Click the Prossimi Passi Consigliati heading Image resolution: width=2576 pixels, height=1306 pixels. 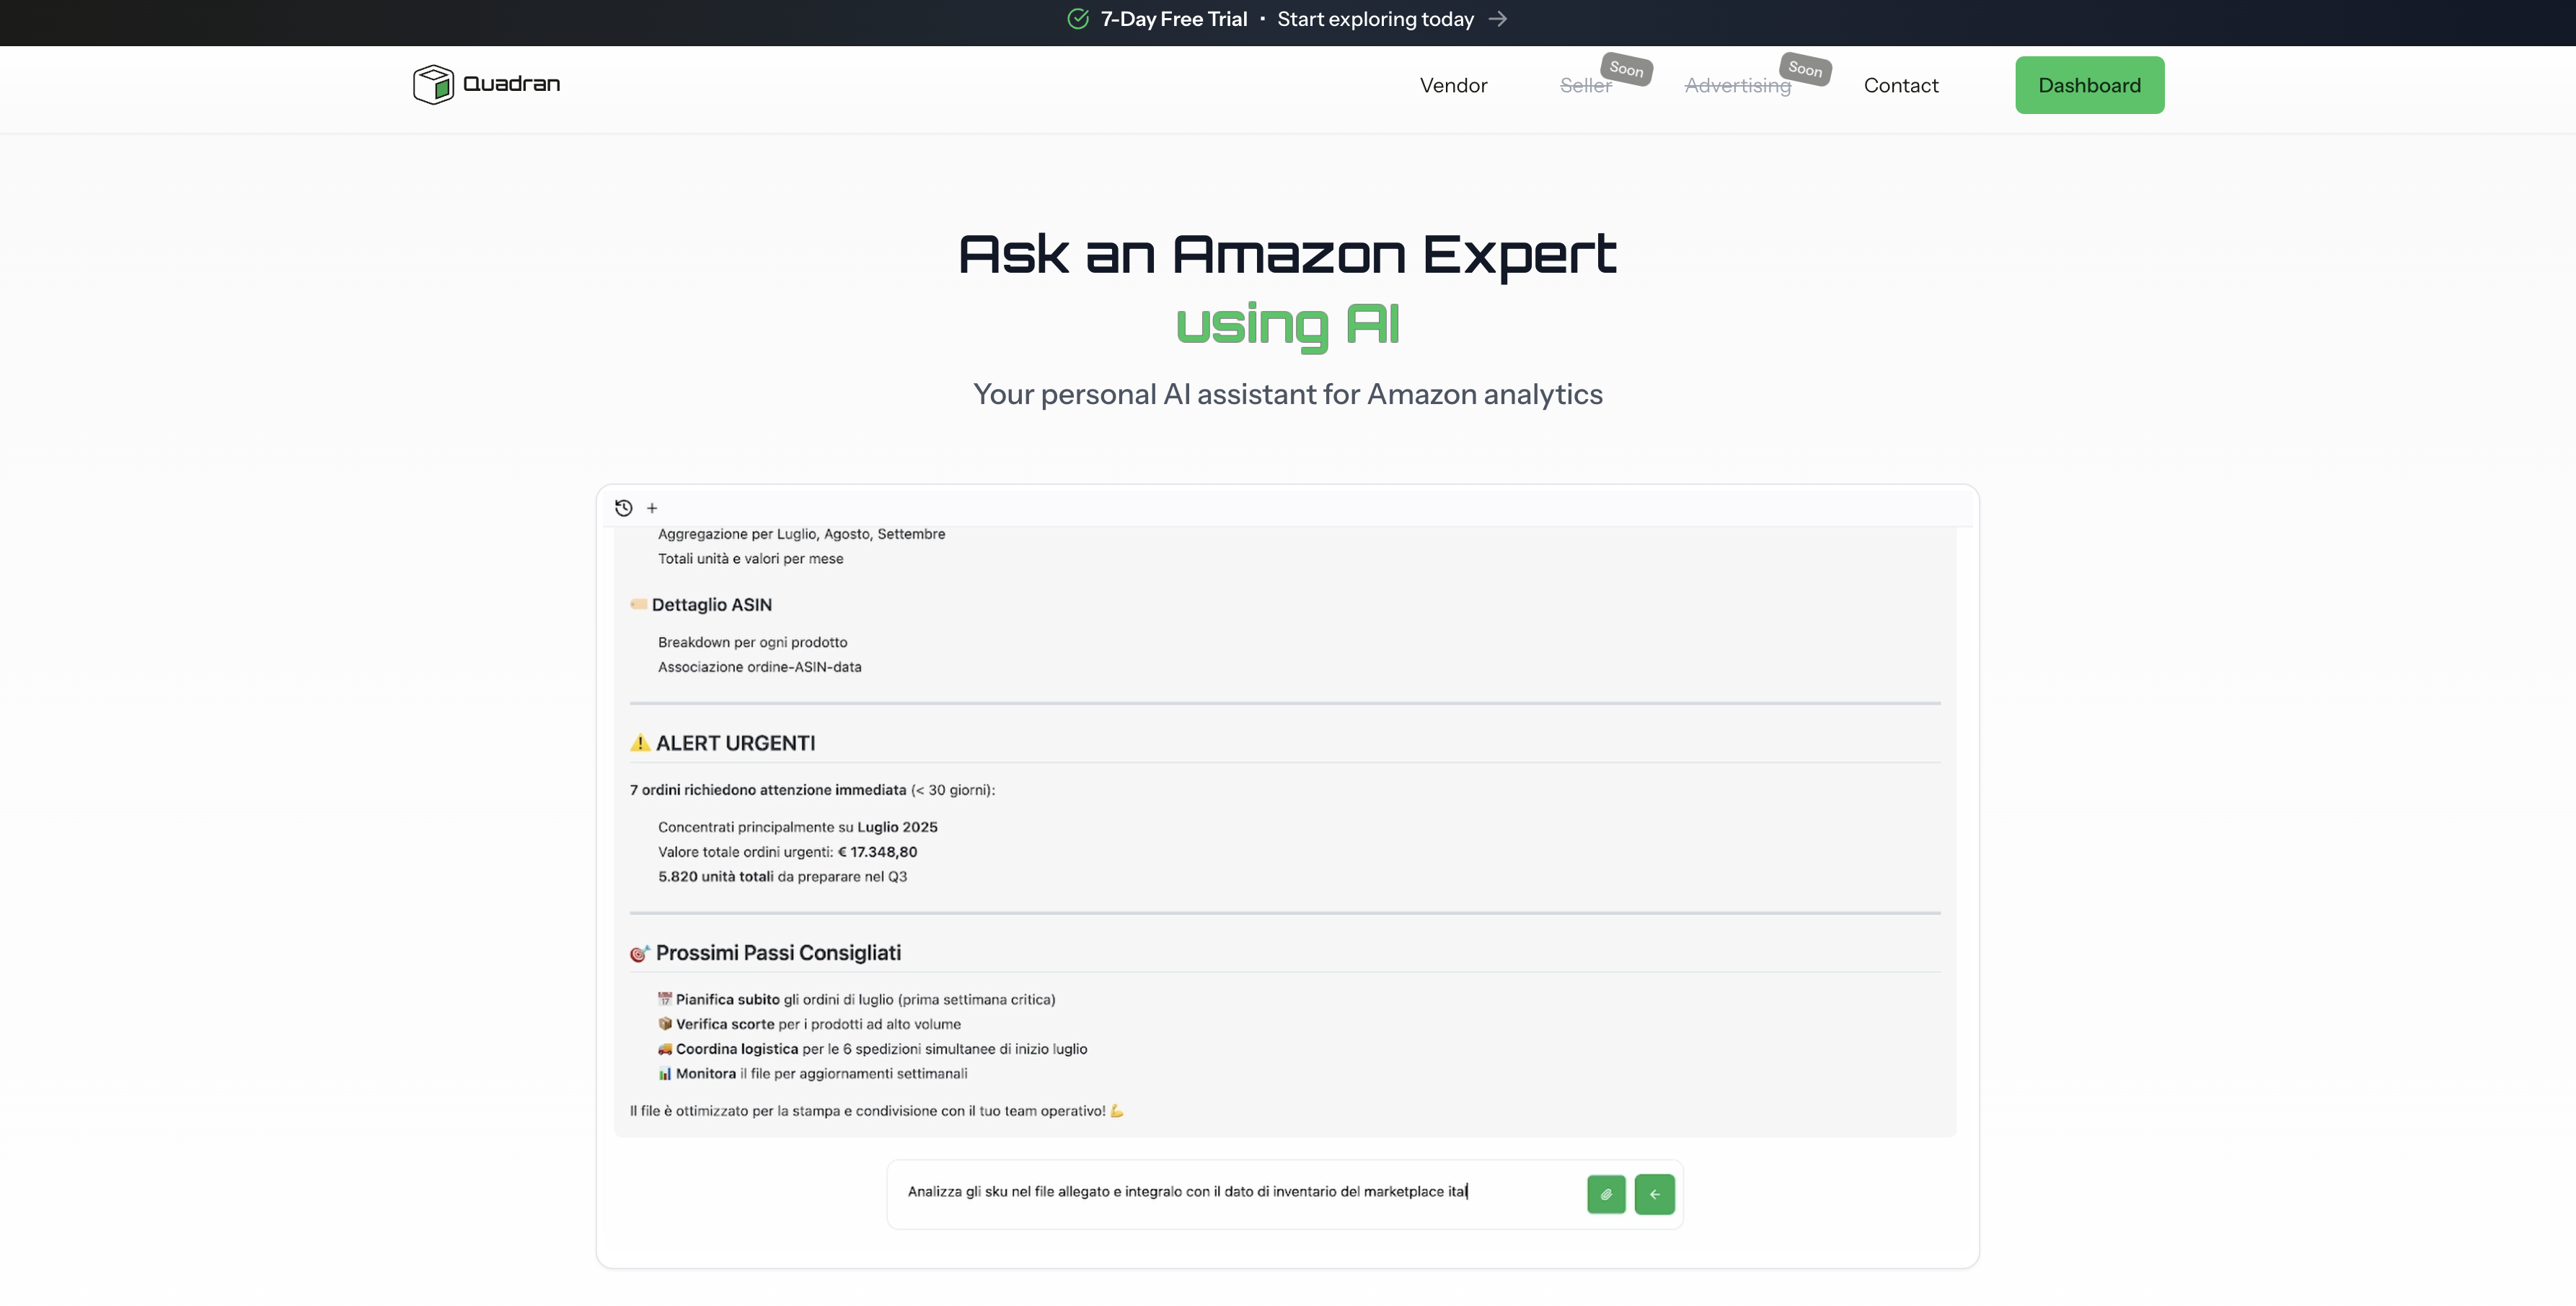tap(778, 952)
